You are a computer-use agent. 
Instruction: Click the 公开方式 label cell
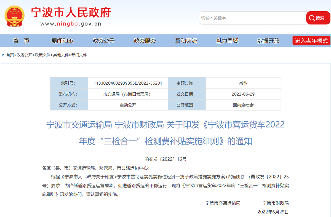[69, 105]
